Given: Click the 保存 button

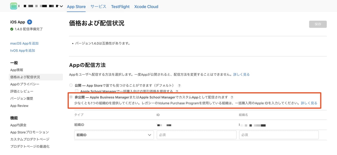Looking at the screenshot, I should click(318, 24).
